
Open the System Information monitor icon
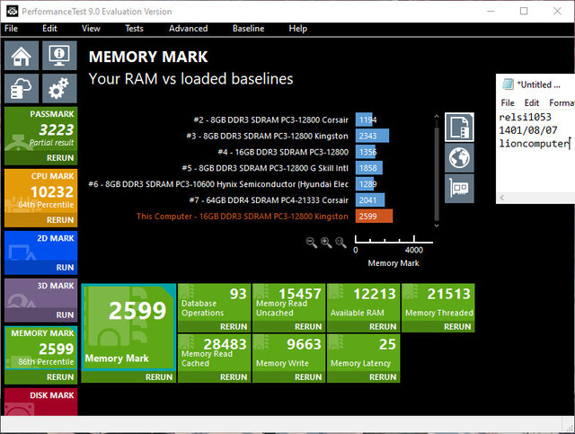(x=59, y=57)
